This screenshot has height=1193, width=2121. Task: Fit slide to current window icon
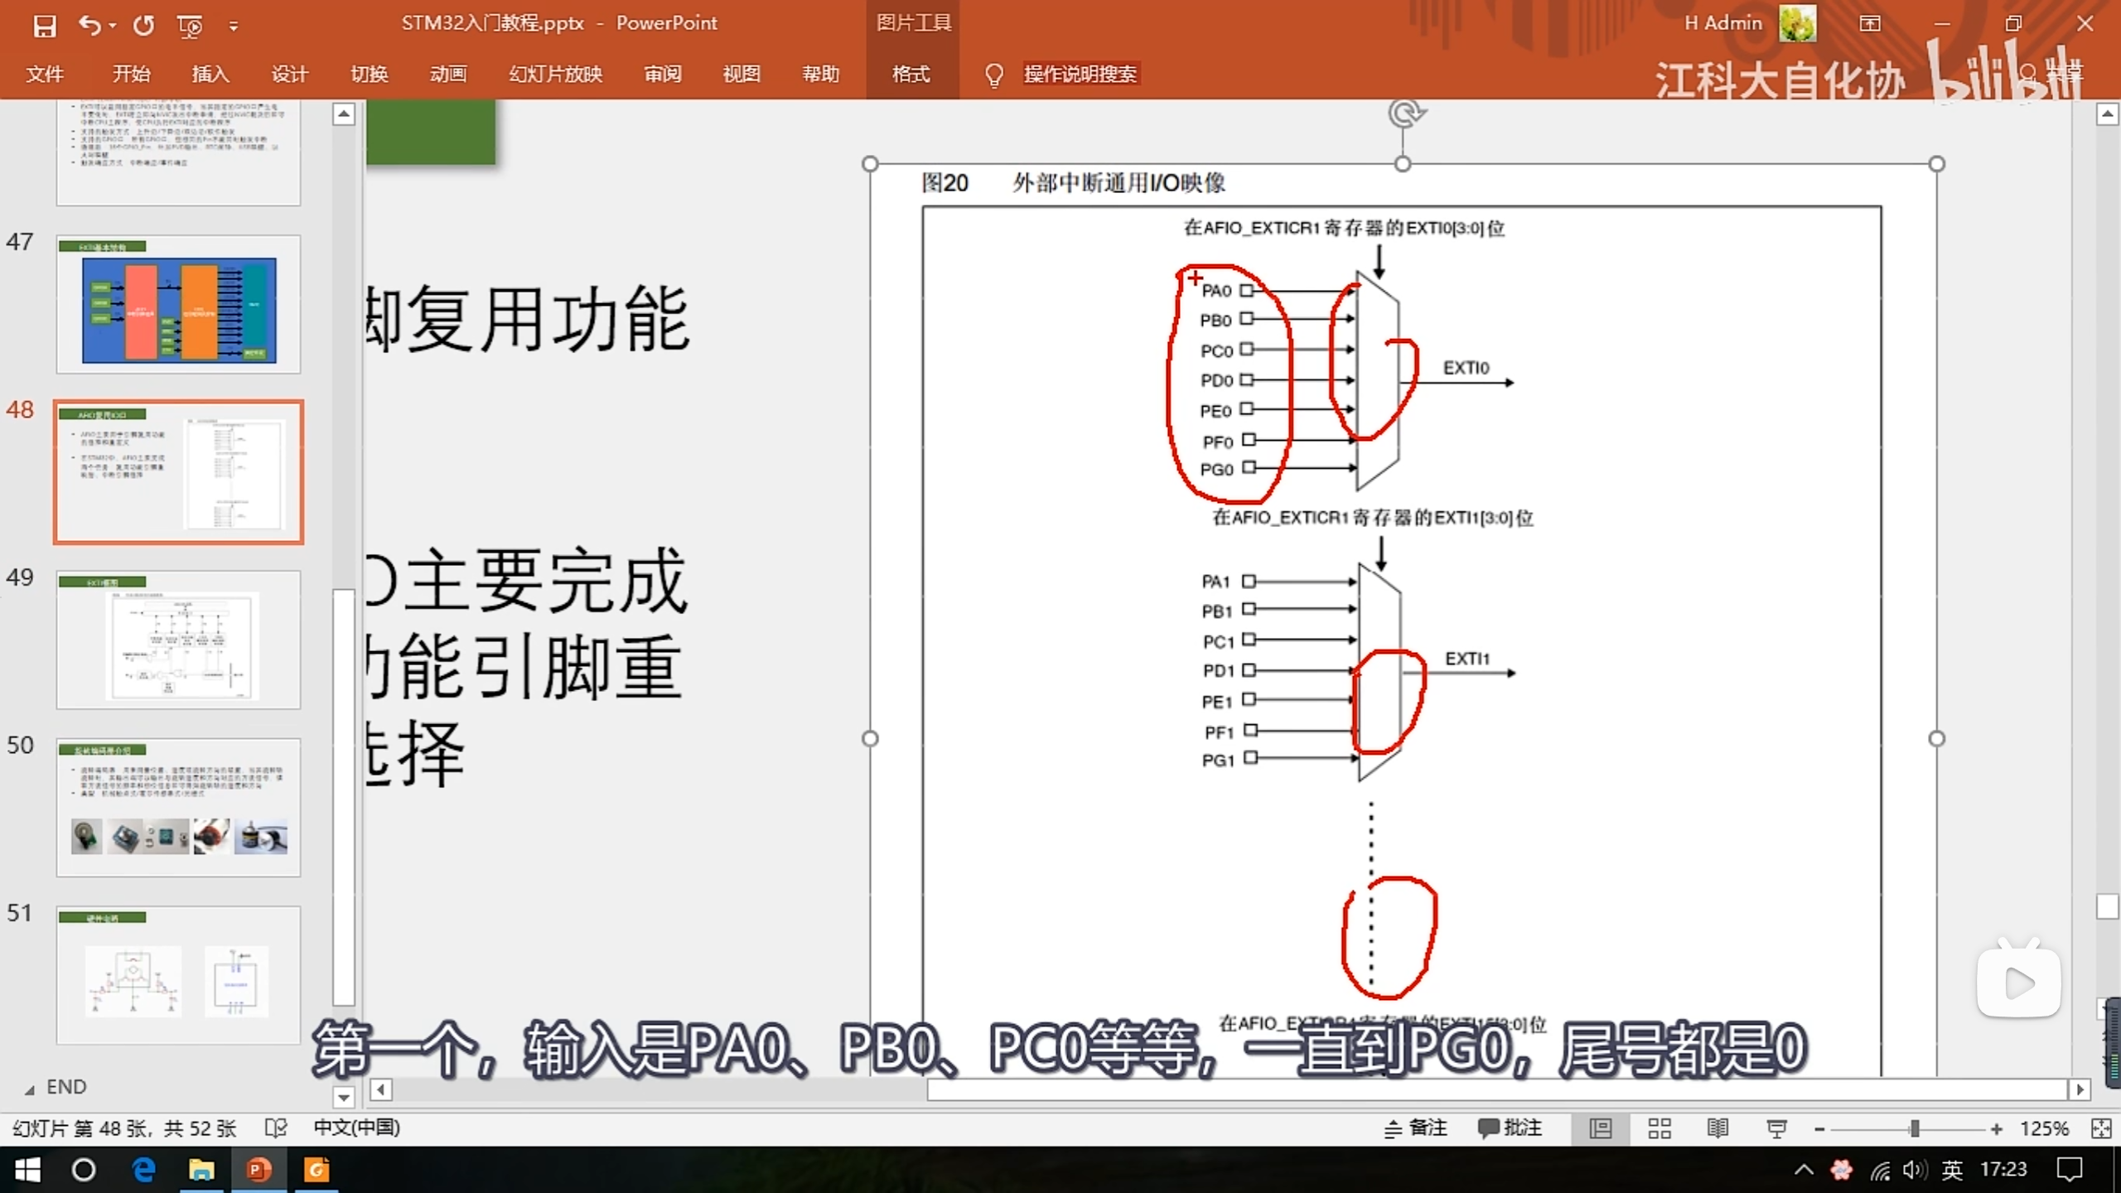coord(2100,1128)
